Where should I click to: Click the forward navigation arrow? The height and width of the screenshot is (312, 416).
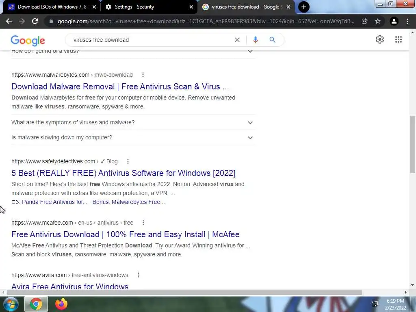[x=22, y=21]
